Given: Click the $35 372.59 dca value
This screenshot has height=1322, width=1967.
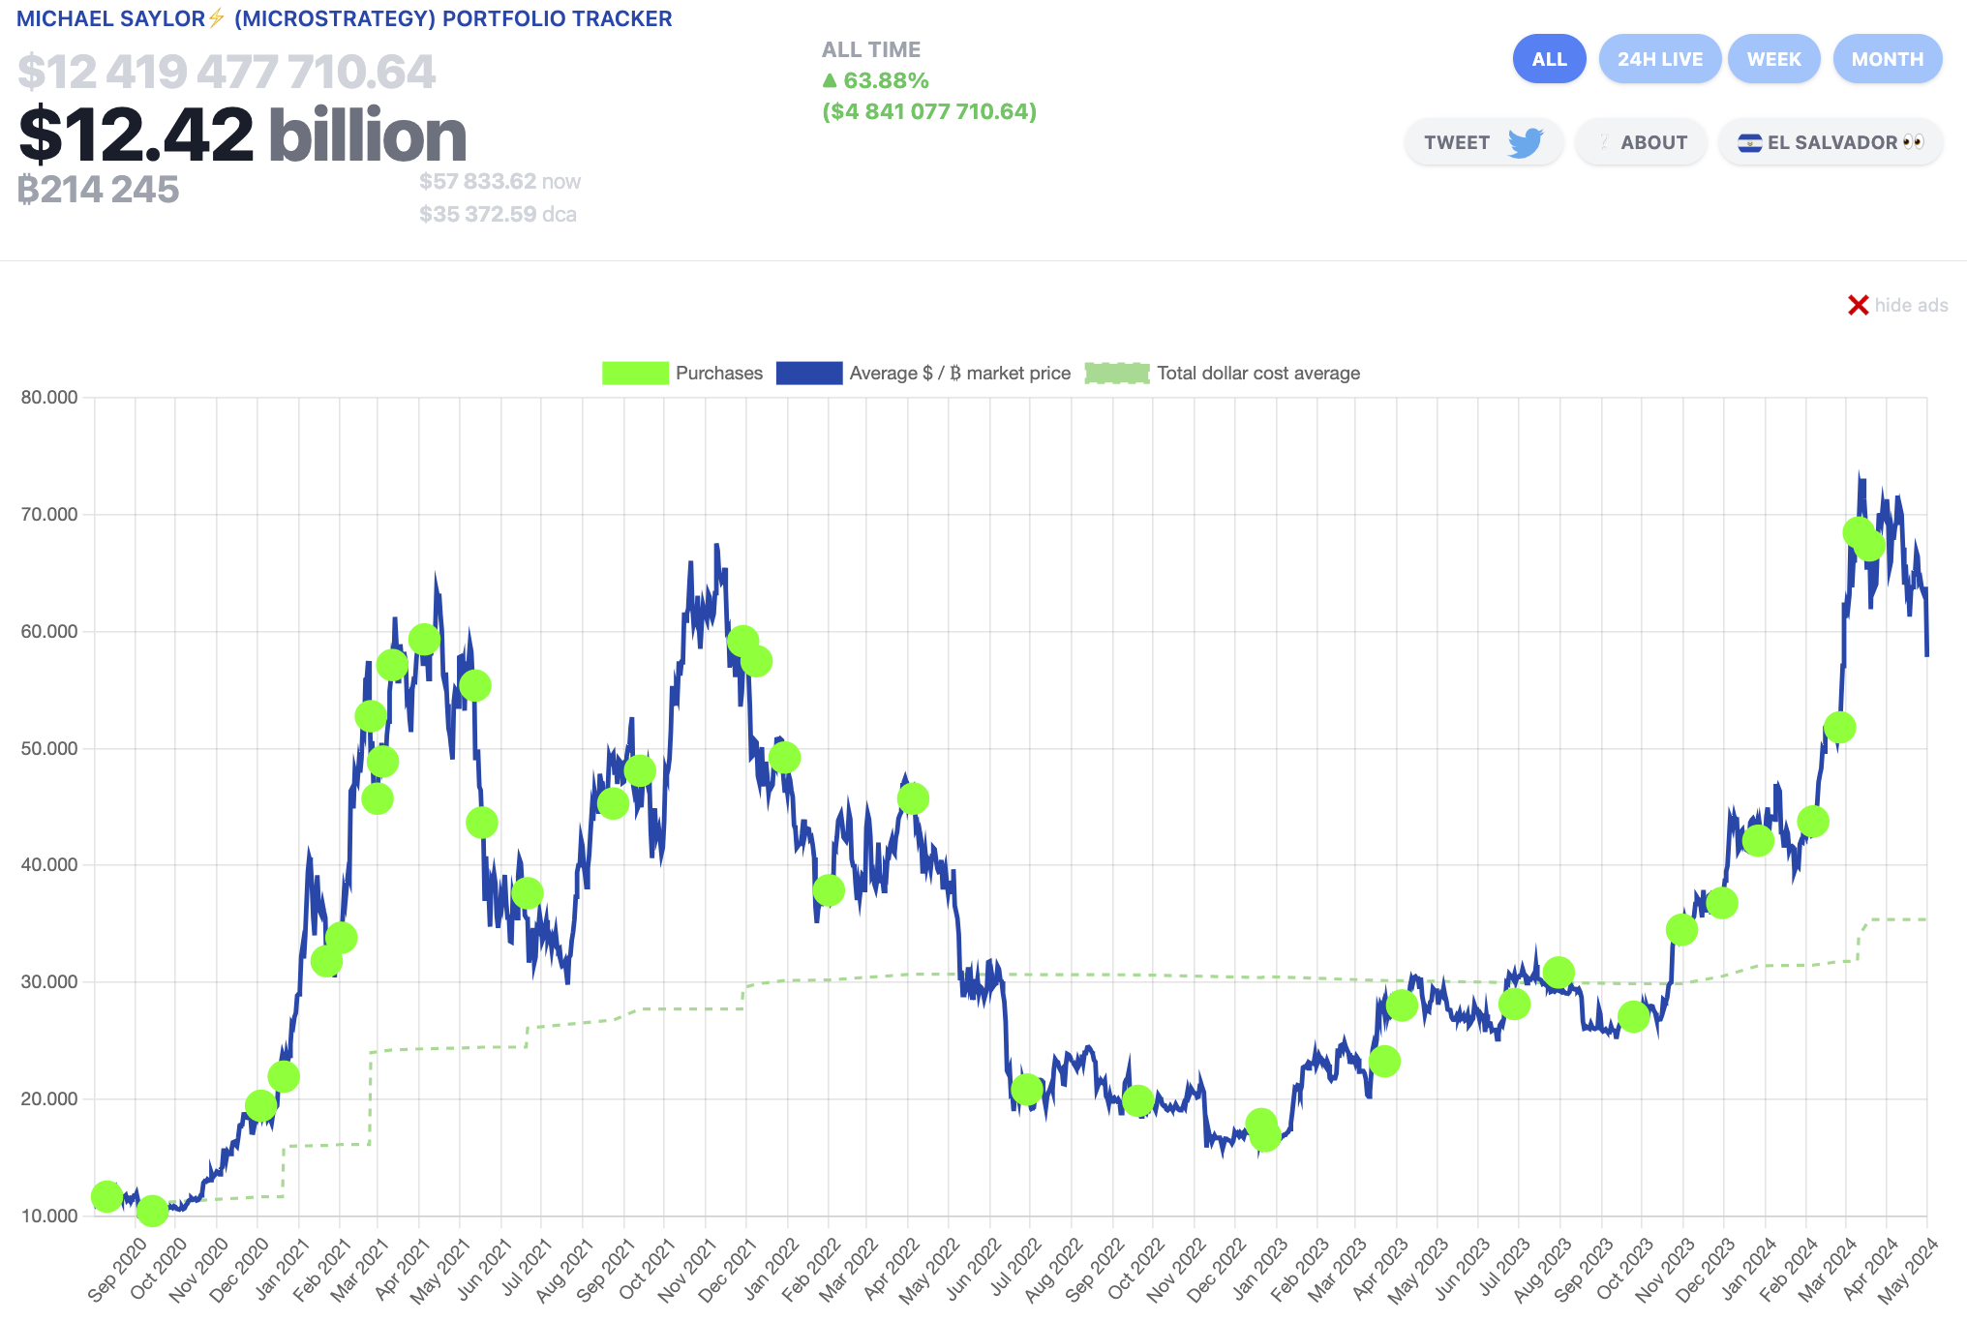Looking at the screenshot, I should 498,214.
